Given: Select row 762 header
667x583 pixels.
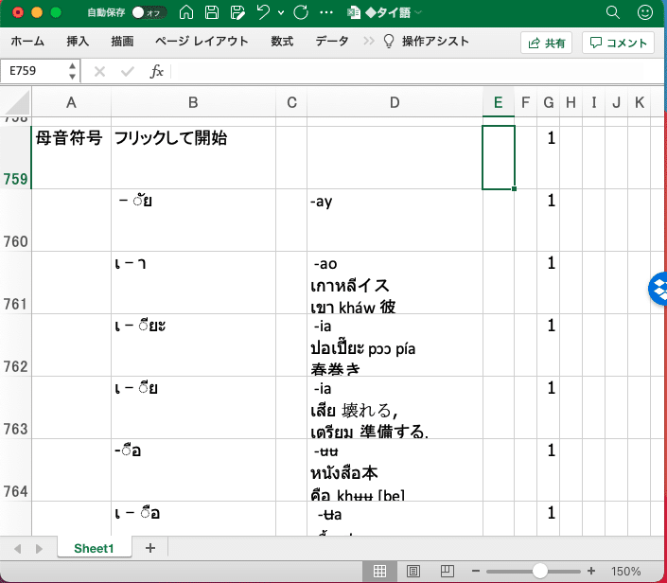Looking at the screenshot, I should coord(16,345).
